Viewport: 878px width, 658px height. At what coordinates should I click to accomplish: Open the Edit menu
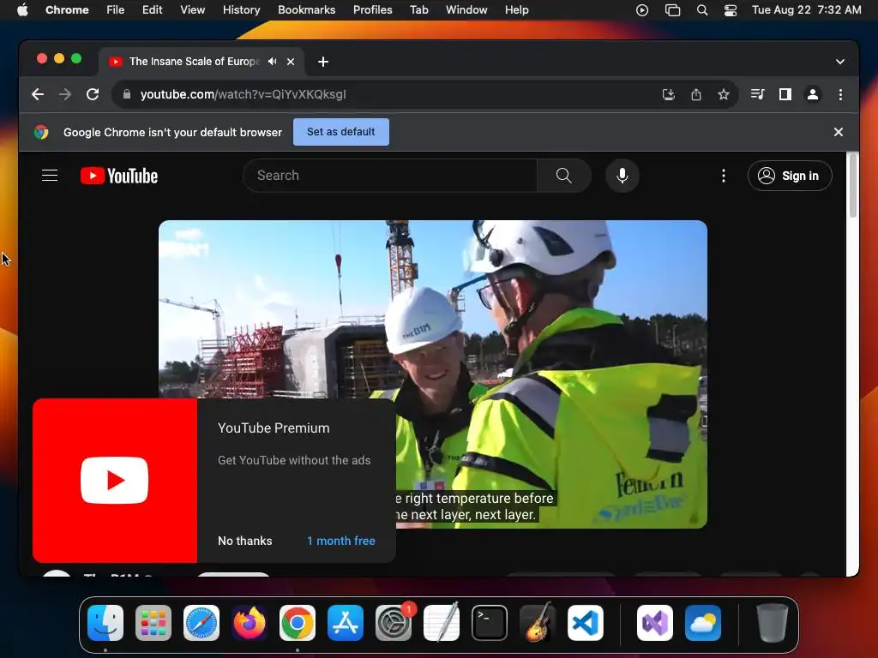tap(153, 10)
